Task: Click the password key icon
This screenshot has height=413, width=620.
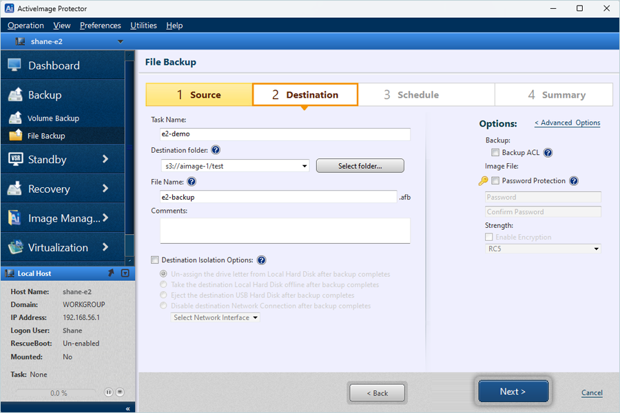Action: click(483, 181)
